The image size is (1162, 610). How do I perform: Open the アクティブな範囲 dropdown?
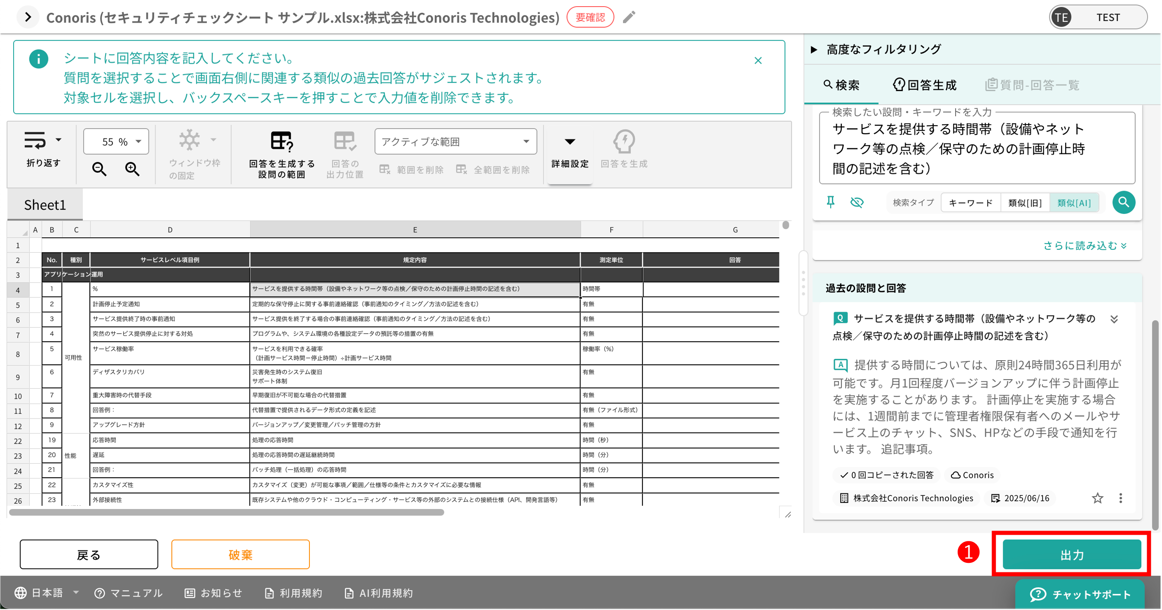[455, 141]
